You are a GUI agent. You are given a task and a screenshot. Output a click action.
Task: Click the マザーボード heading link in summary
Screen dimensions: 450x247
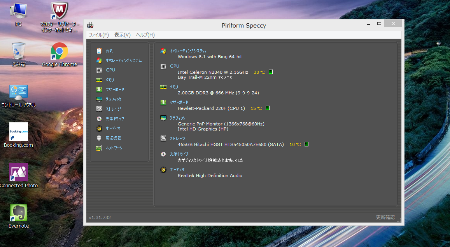coord(179,102)
